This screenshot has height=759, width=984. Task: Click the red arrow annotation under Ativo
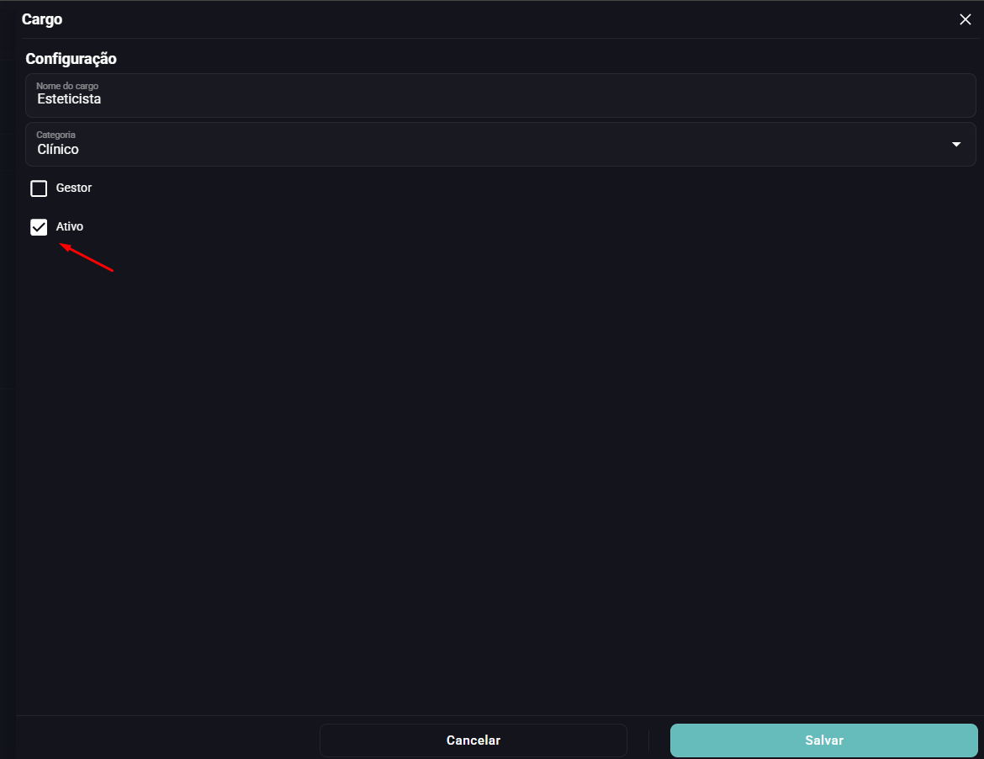86,257
